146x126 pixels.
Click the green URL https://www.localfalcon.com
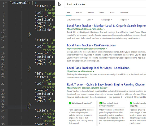pyautogui.click(x=80, y=71)
